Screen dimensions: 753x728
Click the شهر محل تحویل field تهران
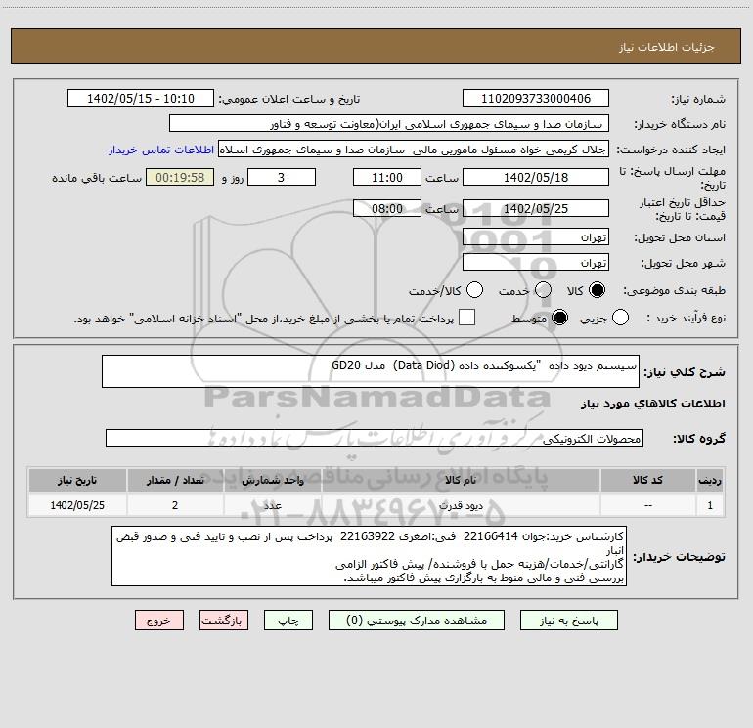[536, 262]
